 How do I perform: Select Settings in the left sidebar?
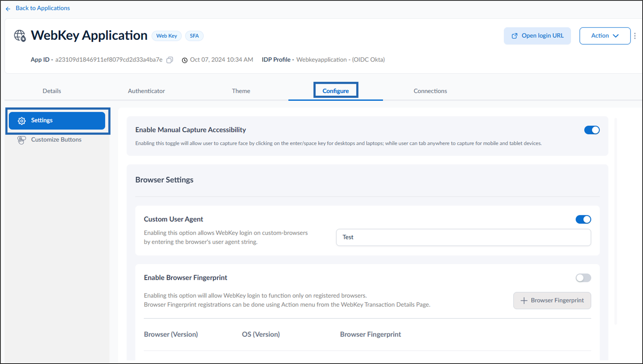pyautogui.click(x=57, y=121)
